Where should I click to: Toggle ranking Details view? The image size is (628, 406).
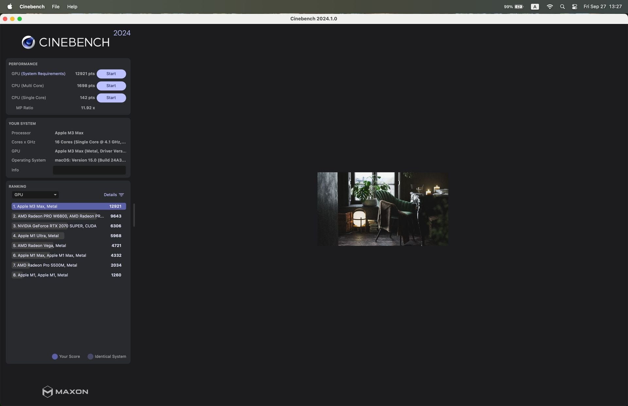click(x=110, y=195)
